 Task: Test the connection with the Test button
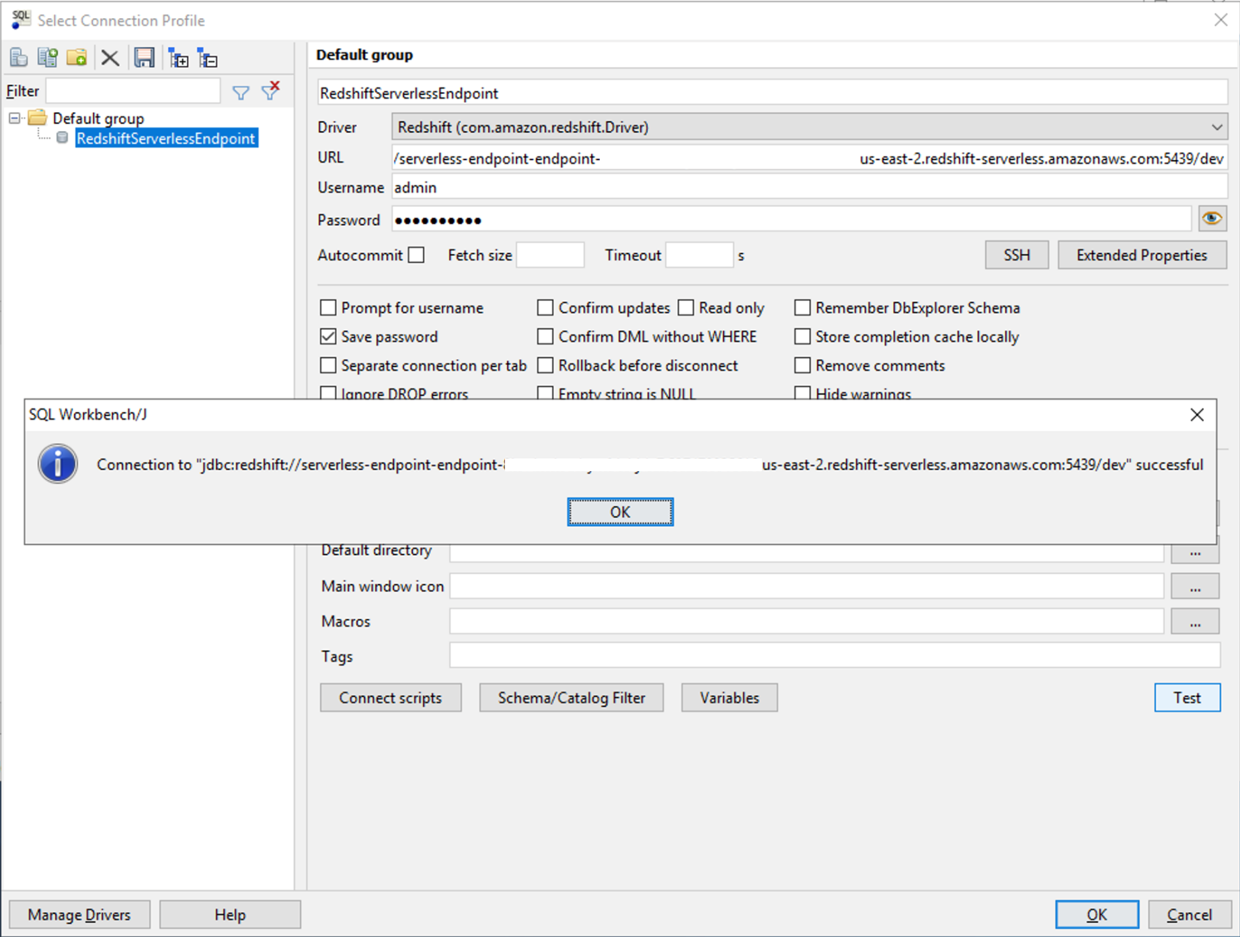[x=1188, y=698]
